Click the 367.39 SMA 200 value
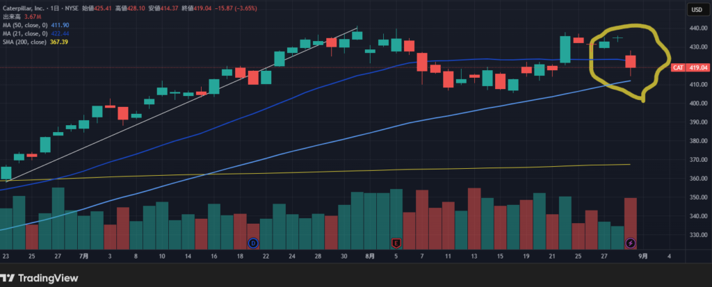Image resolution: width=712 pixels, height=287 pixels. click(x=59, y=42)
